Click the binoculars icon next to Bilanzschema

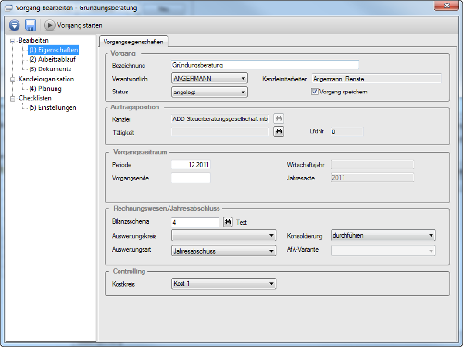click(228, 222)
